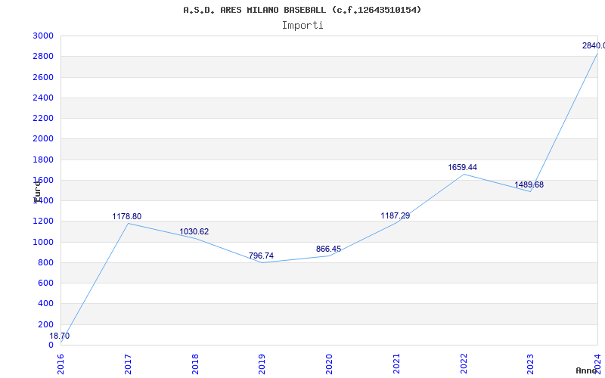Click the 2023 x-axis year label
This screenshot has height=378, width=605.
pyautogui.click(x=531, y=364)
